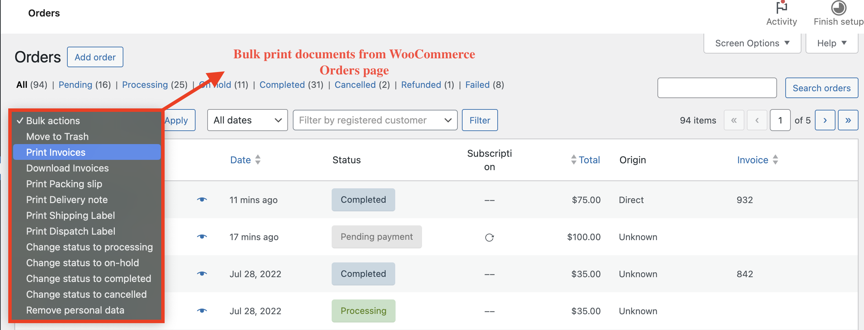The image size is (864, 330).
Task: Sort using arrows beside Invoice column
Action: pos(775,160)
